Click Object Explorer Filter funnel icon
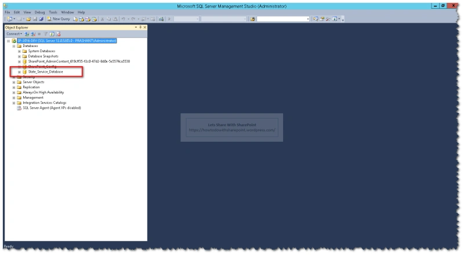Screen dimensions: 464x255 pos(46,34)
